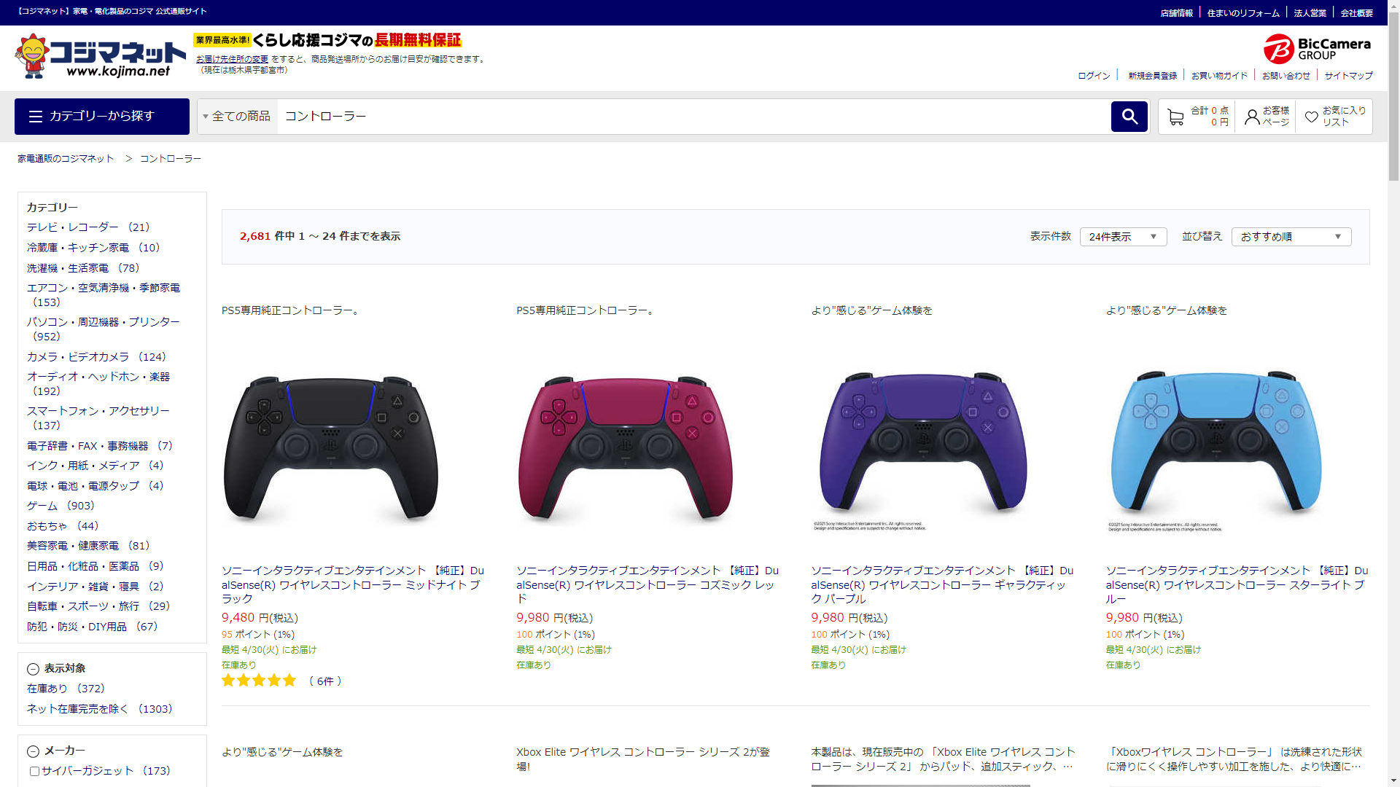Expand the 全ての商品 search scope dropdown
1400x787 pixels.
[236, 117]
